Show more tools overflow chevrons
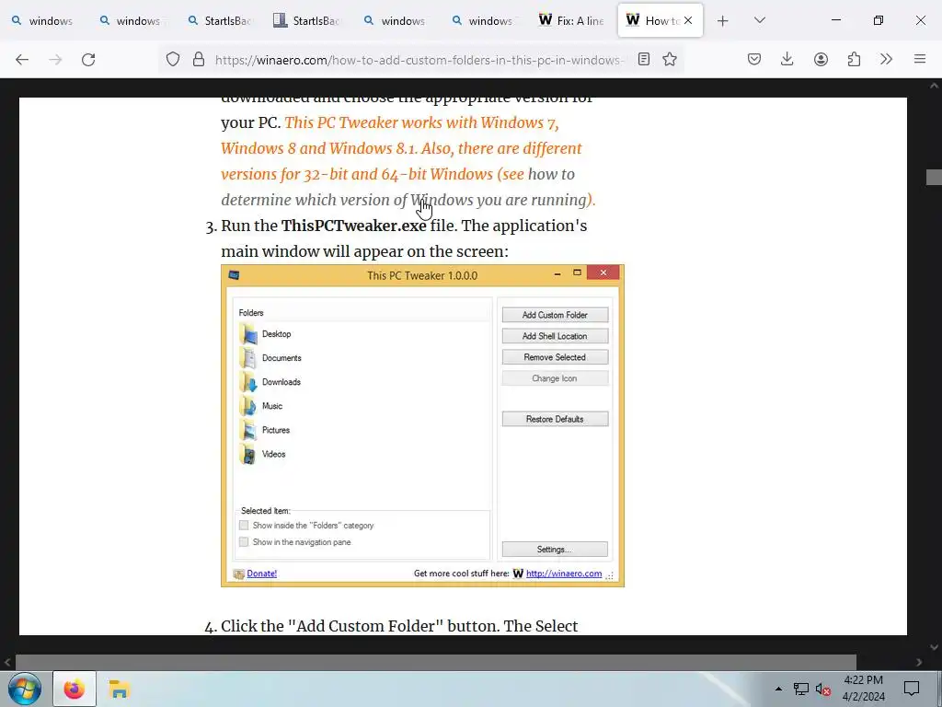Image resolution: width=942 pixels, height=707 pixels. point(886,59)
